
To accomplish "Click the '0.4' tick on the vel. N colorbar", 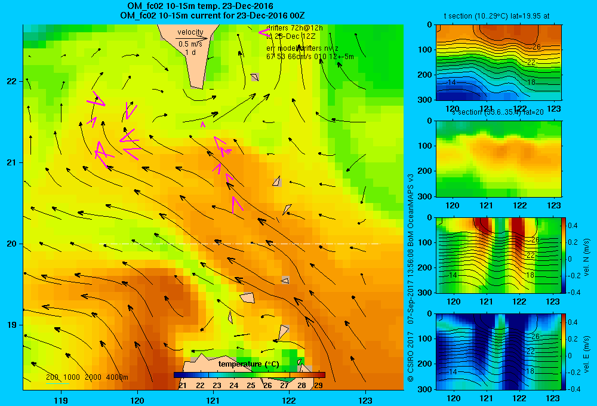I will (573, 226).
